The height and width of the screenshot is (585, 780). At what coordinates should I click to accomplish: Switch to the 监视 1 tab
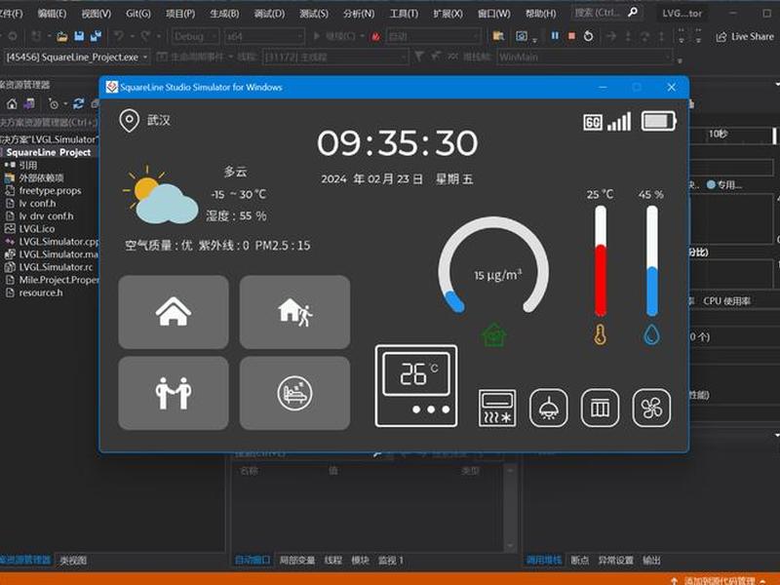391,560
